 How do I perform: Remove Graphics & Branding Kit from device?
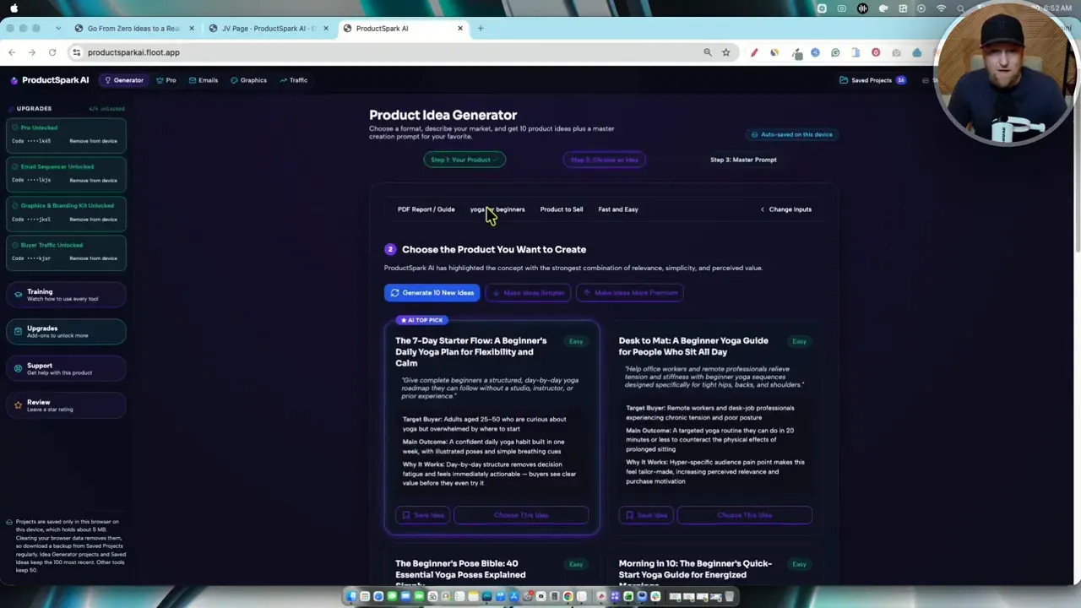[93, 219]
